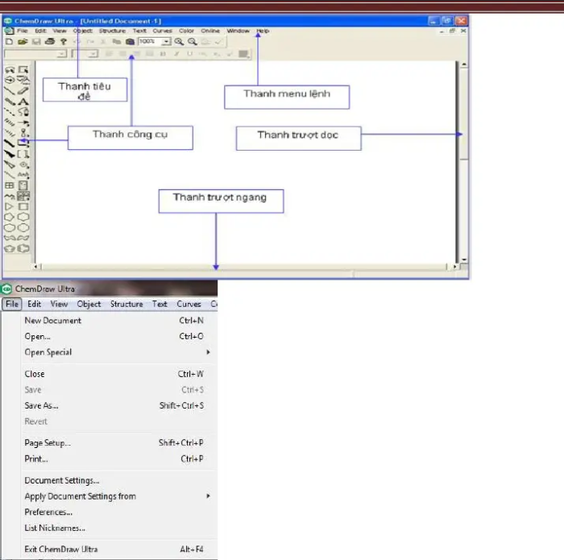This screenshot has height=560, width=564.
Task: Select the Cyclobutane ring tool
Action: coord(23,207)
